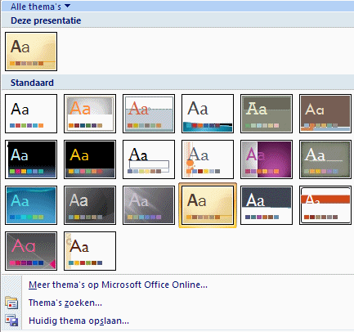Viewport: 354px width, 332px height.
Task: Open Meer thema's op Microsoft Office Online
Action: point(118,285)
